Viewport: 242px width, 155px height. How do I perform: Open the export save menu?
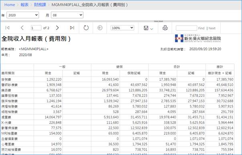coord(146,28)
